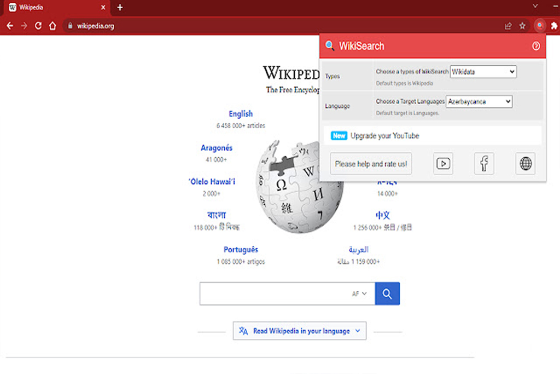Open the Upgrade your YouTube banner
560x374 pixels.
[433, 135]
